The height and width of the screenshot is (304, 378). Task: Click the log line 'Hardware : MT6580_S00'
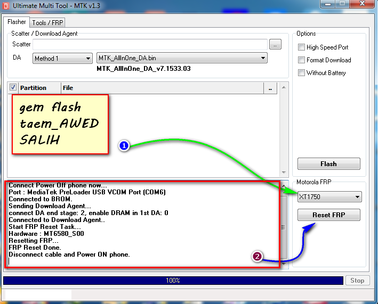(46, 234)
